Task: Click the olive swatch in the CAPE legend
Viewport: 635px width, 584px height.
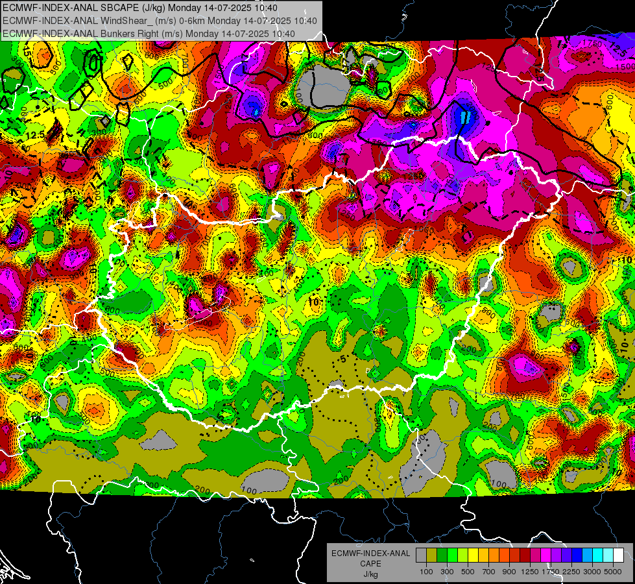Action: [x=432, y=555]
